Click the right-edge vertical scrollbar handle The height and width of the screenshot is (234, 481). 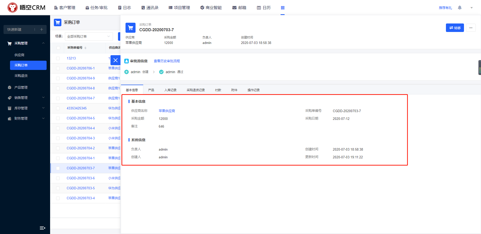480,67
